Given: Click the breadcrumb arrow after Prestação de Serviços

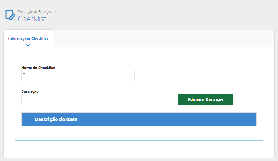Looking at the screenshot, I should (55, 12).
